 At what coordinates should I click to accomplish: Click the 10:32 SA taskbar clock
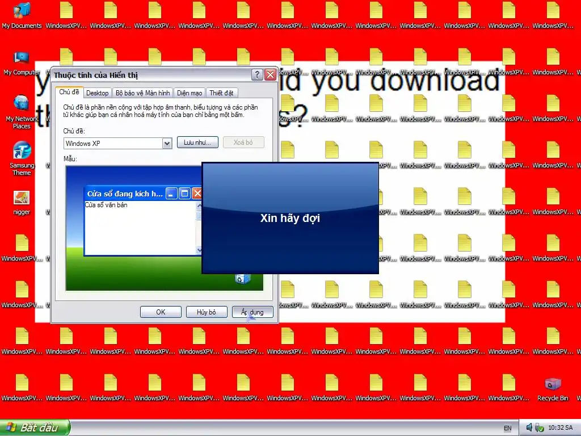560,427
